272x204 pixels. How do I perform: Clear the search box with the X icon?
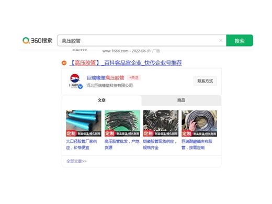(x=221, y=40)
